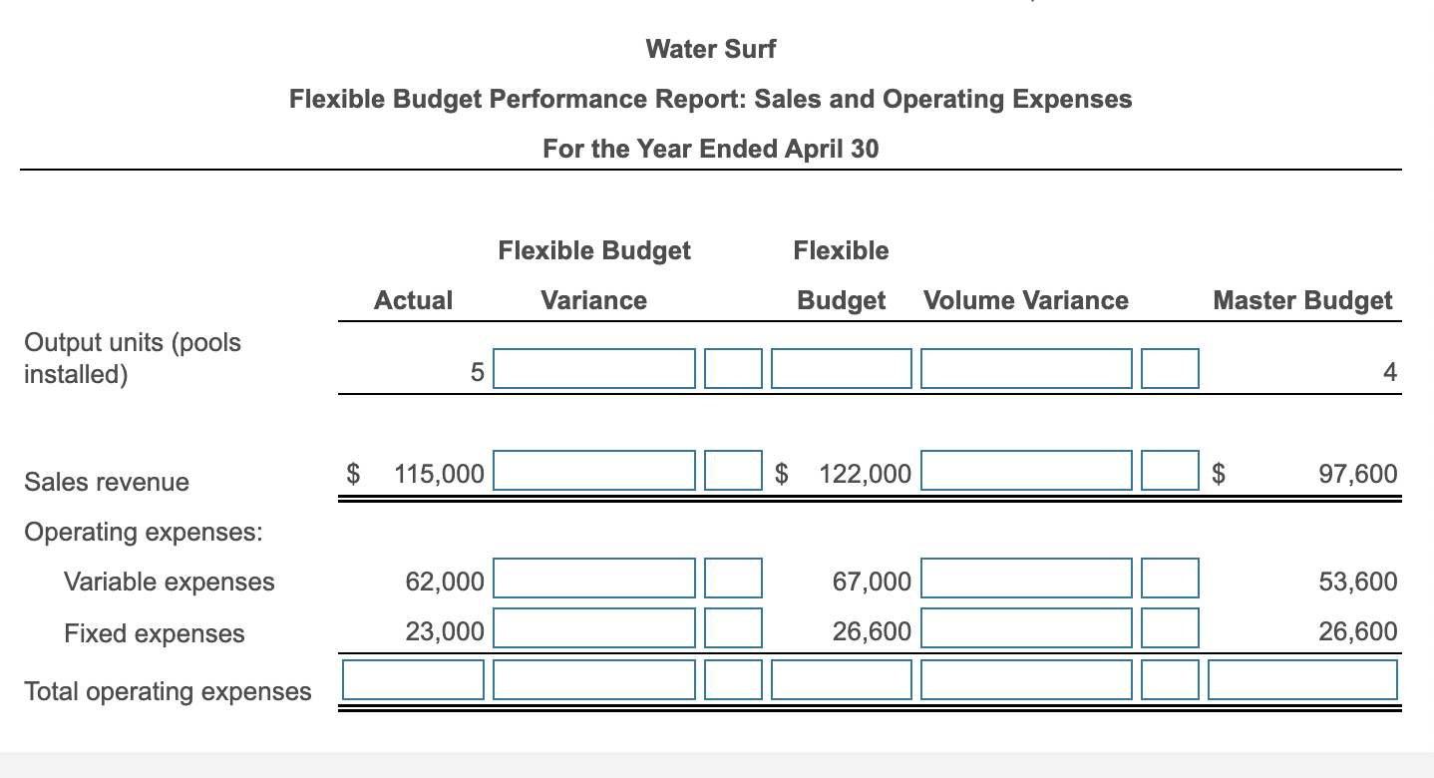Screen dimensions: 1434x778
Task: Click the Fixed expenses Volume Variance field
Action: point(1025,627)
